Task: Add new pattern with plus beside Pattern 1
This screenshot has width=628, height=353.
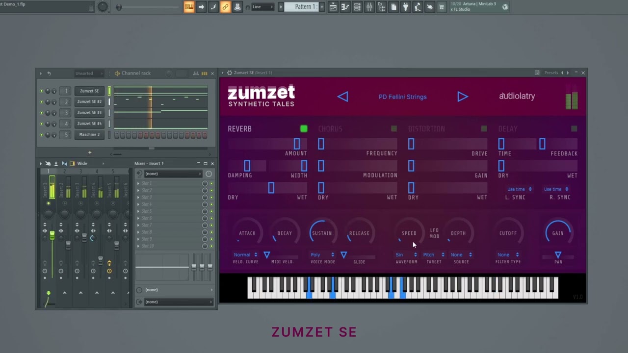Action: 322,7
